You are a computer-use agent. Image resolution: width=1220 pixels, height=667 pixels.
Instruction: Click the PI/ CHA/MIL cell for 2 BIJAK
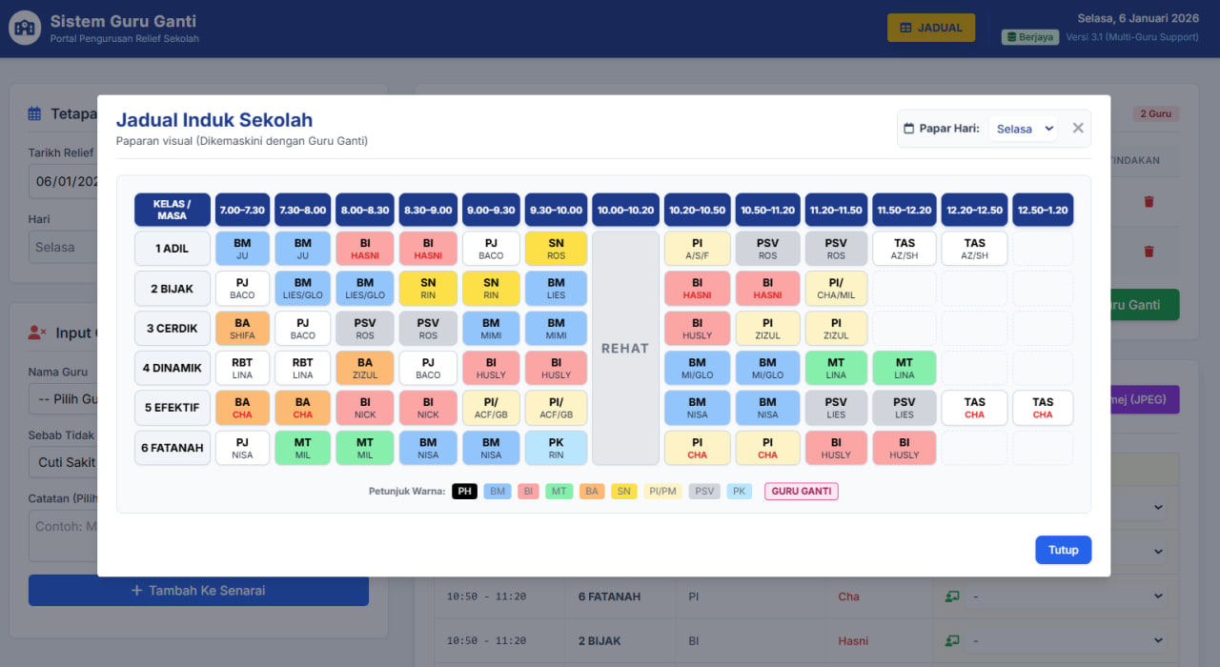(836, 289)
